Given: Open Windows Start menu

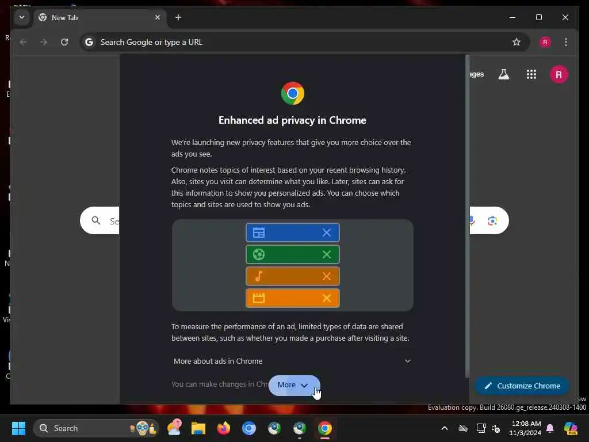Looking at the screenshot, I should click(18, 428).
